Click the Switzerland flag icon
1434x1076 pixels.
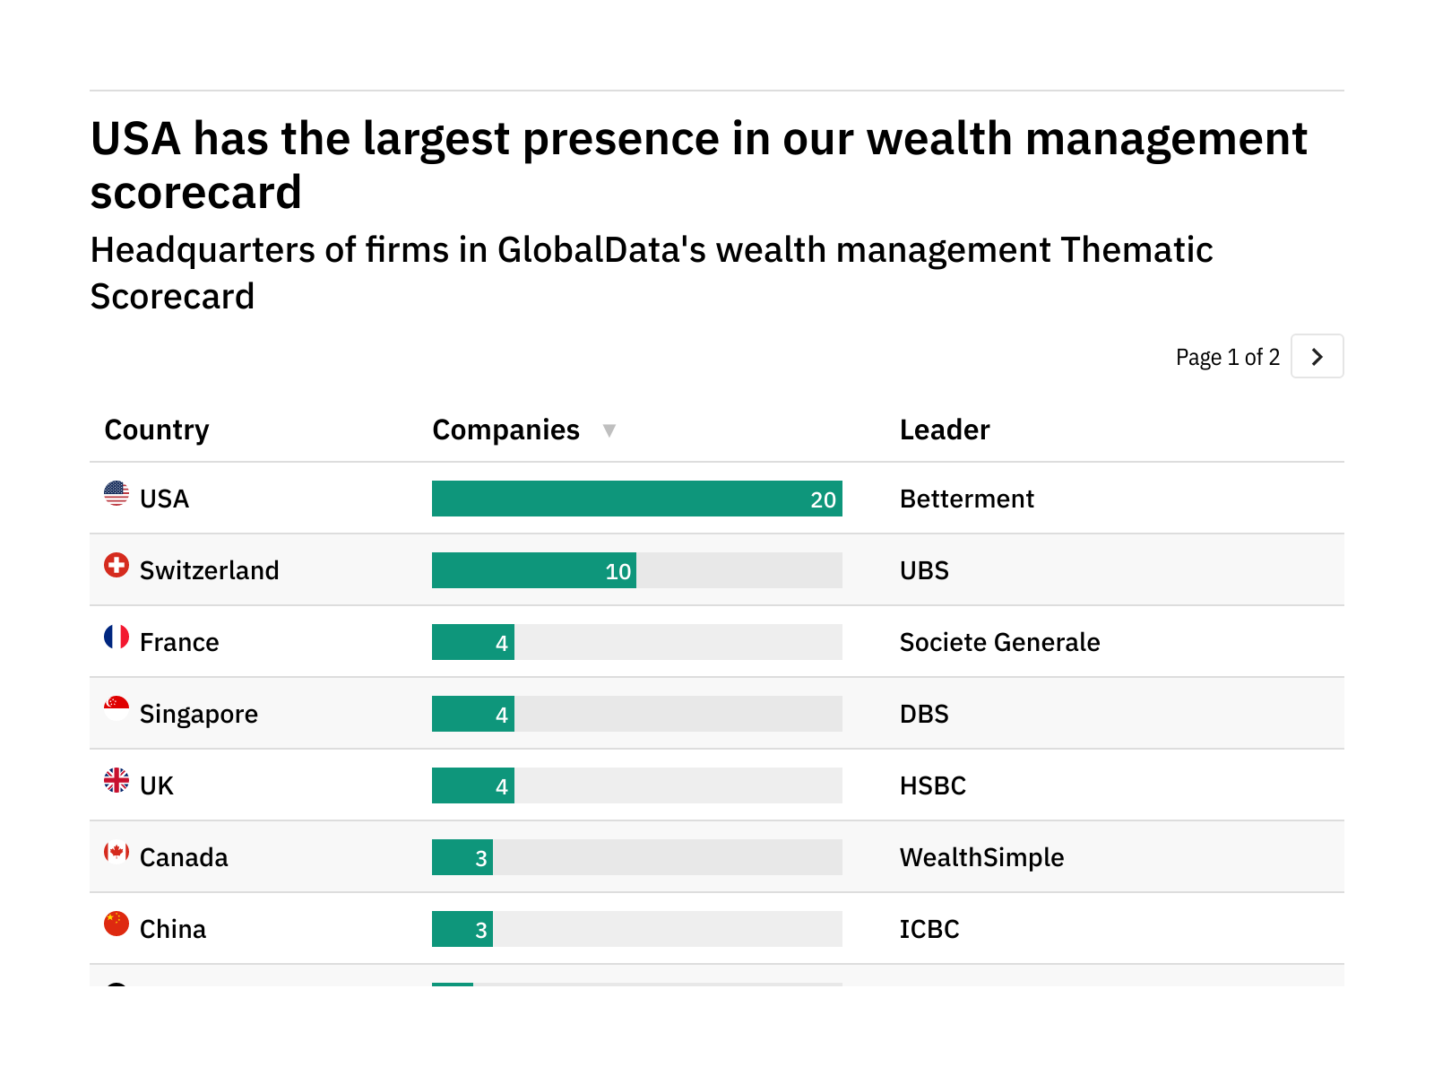(x=117, y=565)
